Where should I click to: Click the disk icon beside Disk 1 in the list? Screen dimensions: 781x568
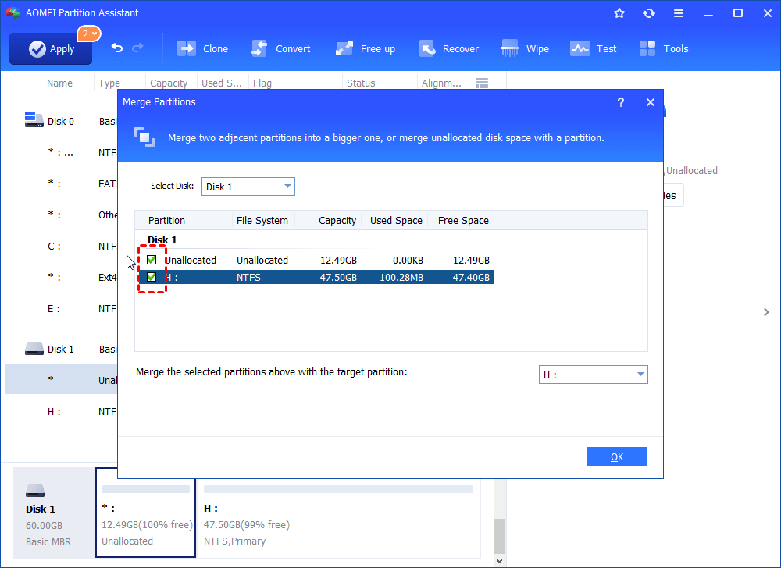point(34,348)
